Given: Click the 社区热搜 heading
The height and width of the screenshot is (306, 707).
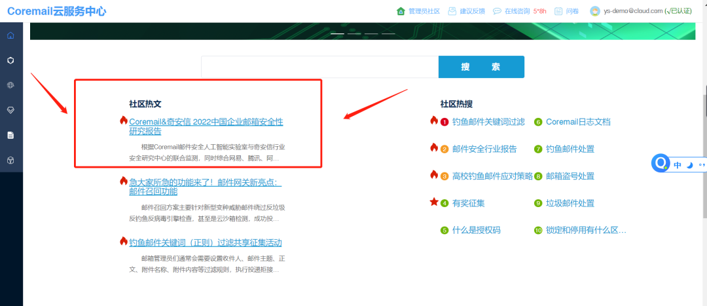Looking at the screenshot, I should click(456, 104).
